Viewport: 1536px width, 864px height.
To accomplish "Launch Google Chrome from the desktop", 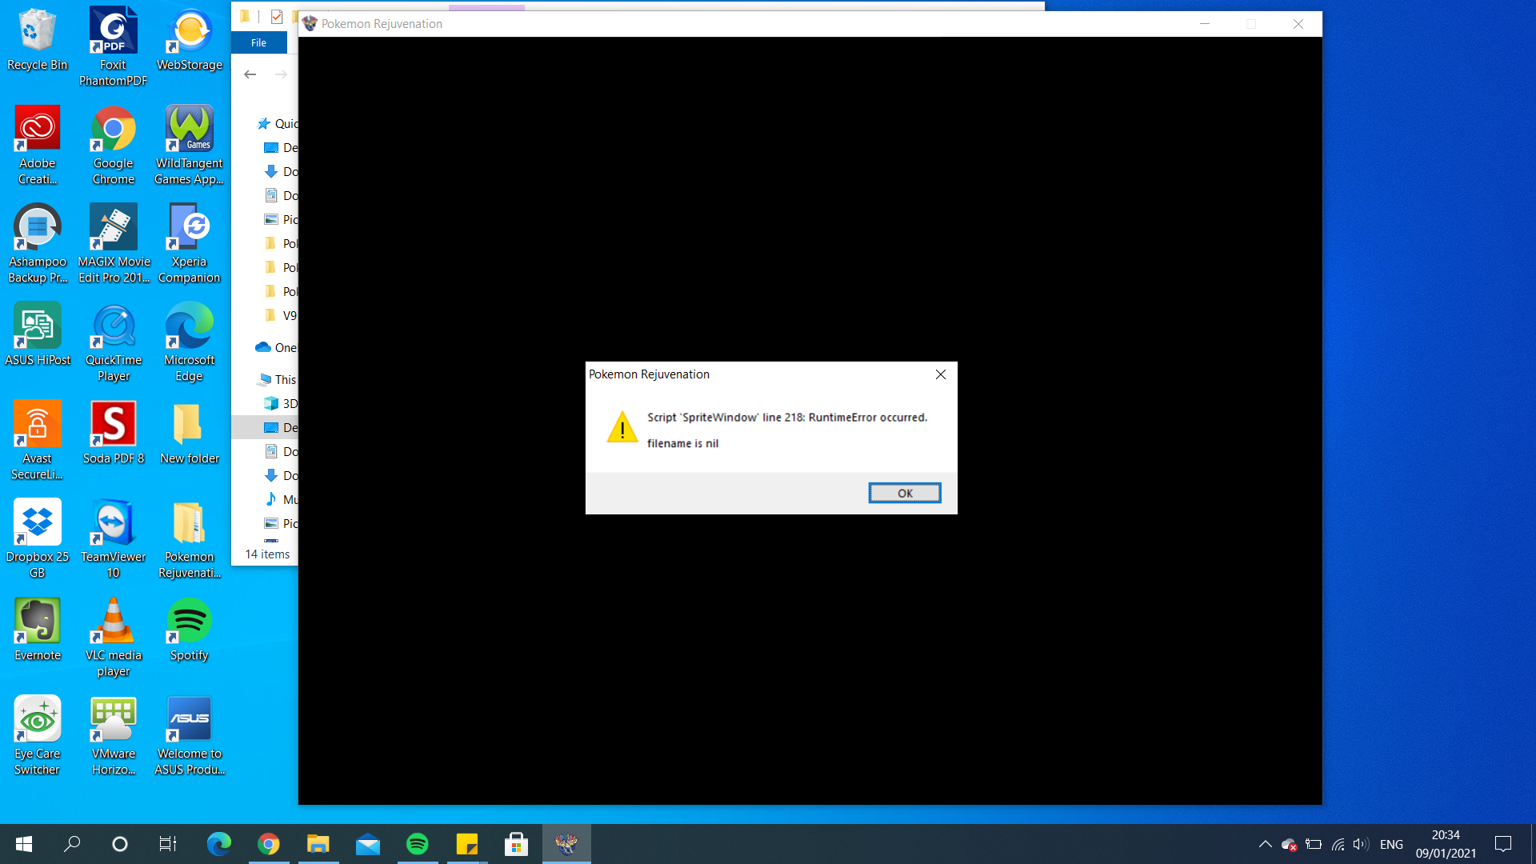I will (x=113, y=146).
